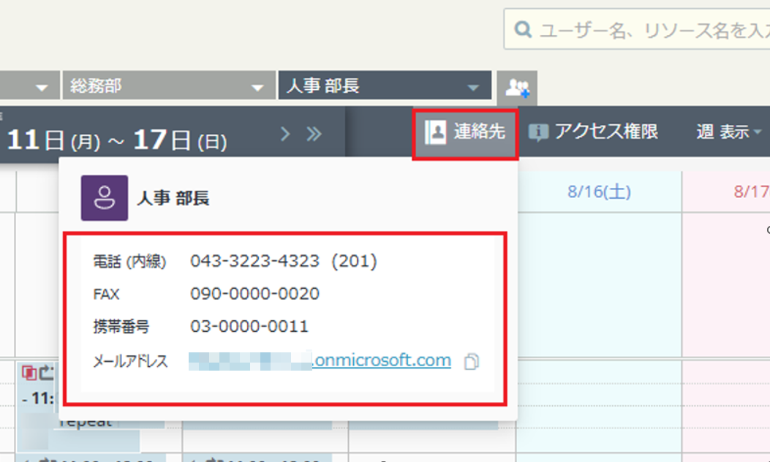Open the 人事 部長 user dropdown
The width and height of the screenshot is (770, 462).
click(x=385, y=86)
